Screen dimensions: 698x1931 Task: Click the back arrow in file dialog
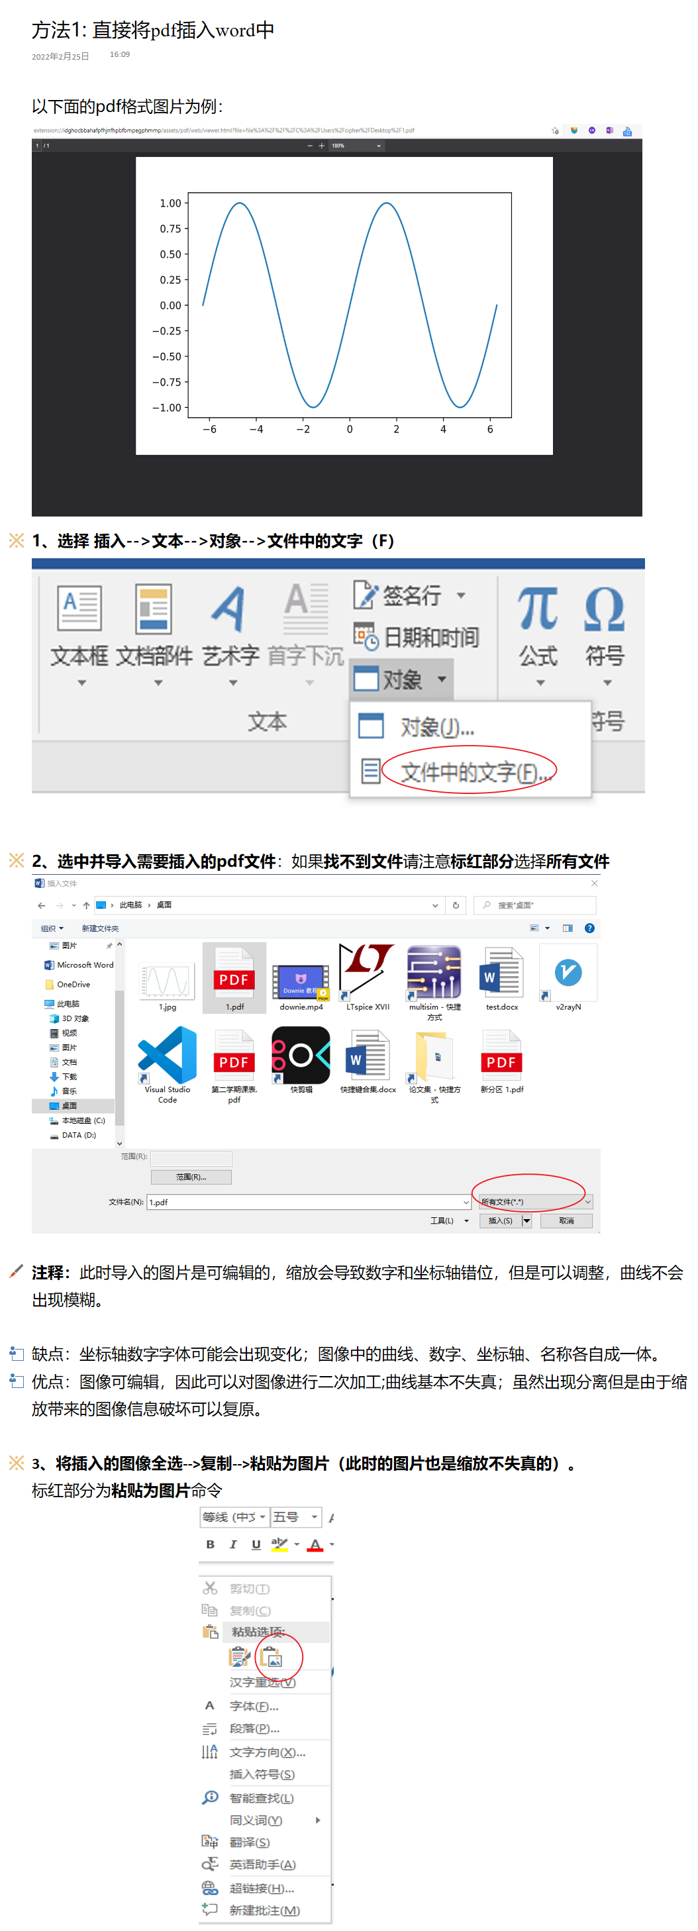click(41, 905)
